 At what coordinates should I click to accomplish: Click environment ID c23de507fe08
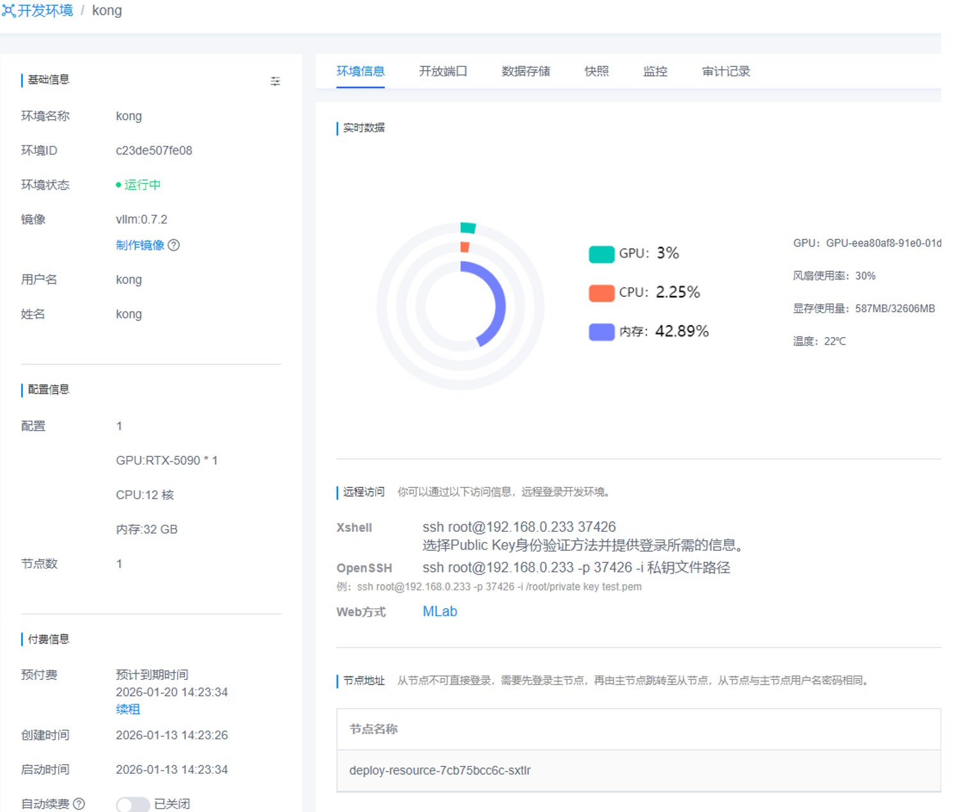pyautogui.click(x=154, y=151)
